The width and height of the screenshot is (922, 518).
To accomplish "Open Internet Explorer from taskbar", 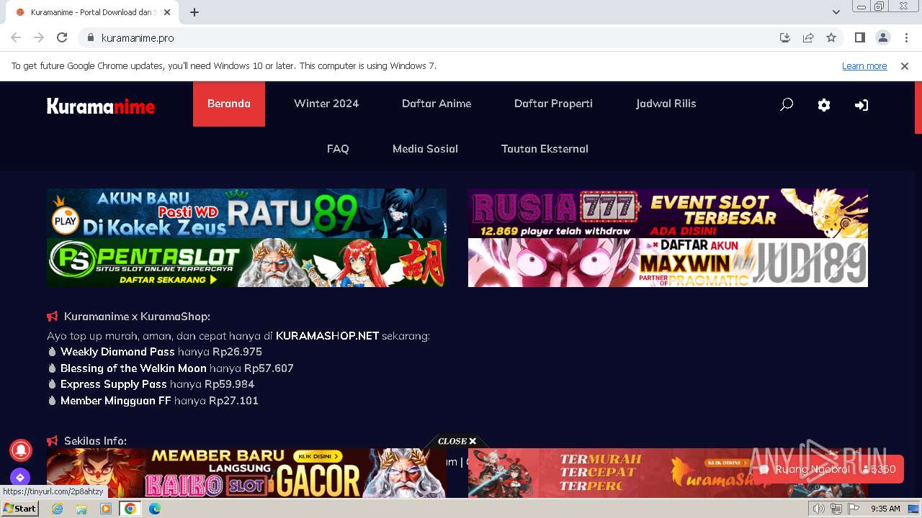I will (x=58, y=509).
